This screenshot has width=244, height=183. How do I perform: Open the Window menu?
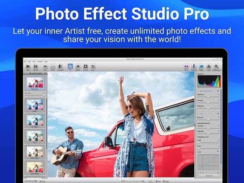click(40, 62)
